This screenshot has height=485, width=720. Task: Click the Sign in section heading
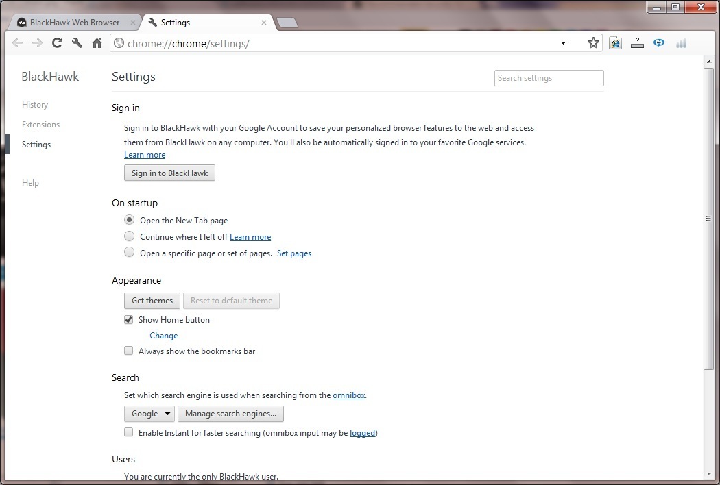(125, 108)
